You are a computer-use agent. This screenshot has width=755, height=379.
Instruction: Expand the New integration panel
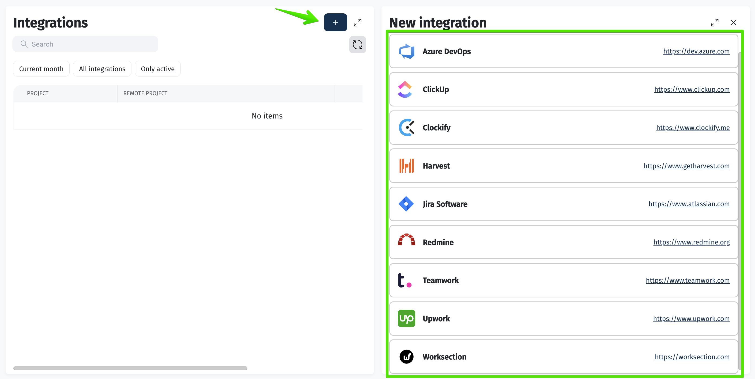(x=714, y=22)
